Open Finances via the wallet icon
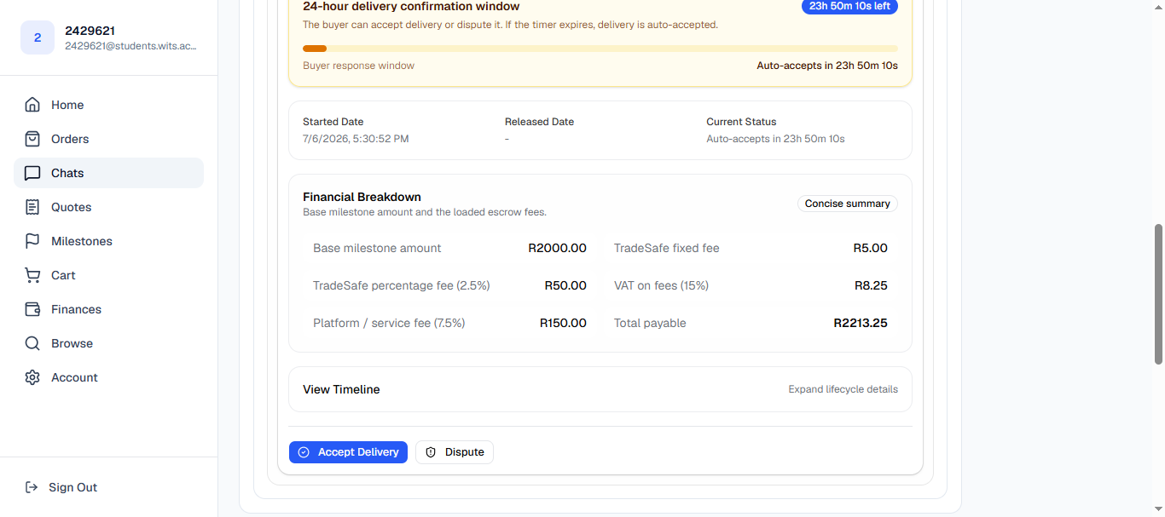This screenshot has width=1165, height=517. [32, 309]
